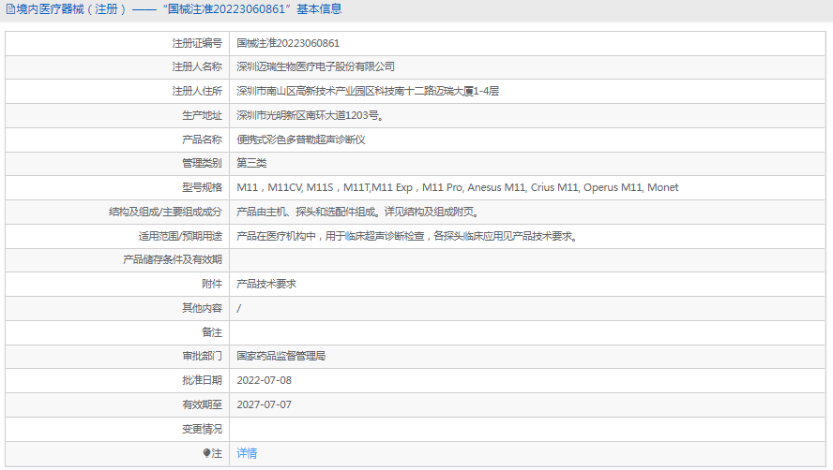Click the slash value in 其他内容 row
Image resolution: width=833 pixels, height=470 pixels.
[x=238, y=309]
